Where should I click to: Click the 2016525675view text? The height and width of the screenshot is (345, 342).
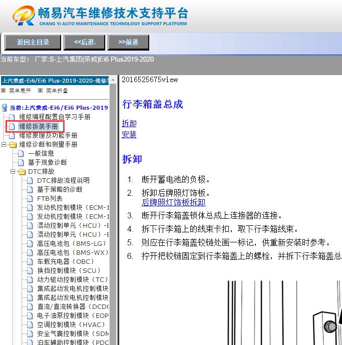150,80
